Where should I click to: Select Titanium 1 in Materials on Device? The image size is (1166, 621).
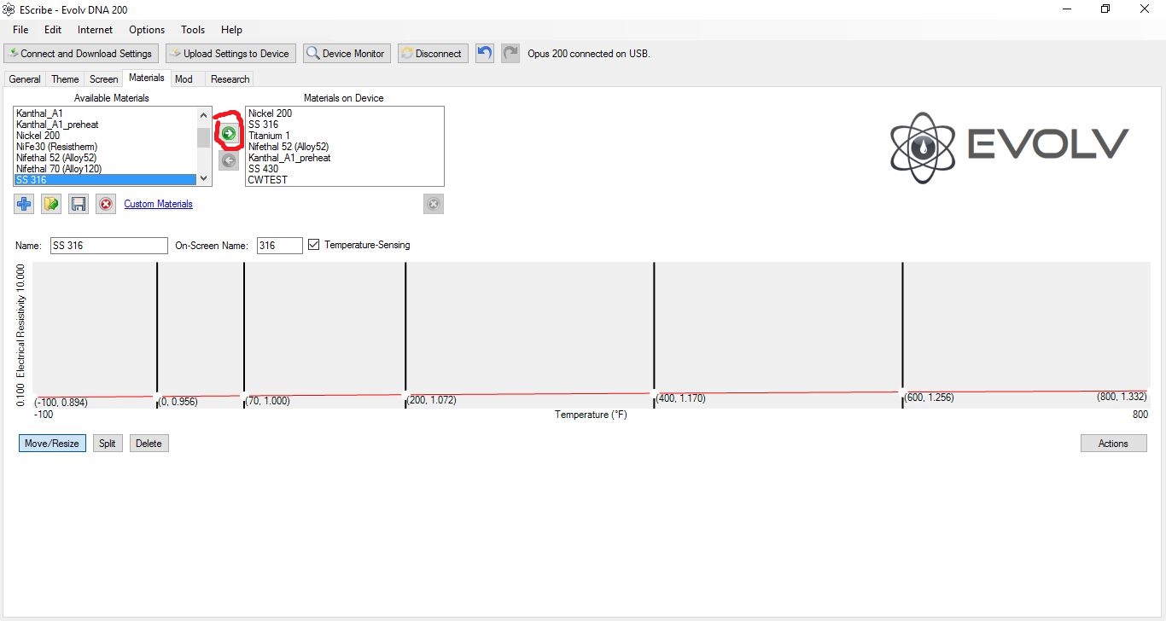pyautogui.click(x=269, y=136)
